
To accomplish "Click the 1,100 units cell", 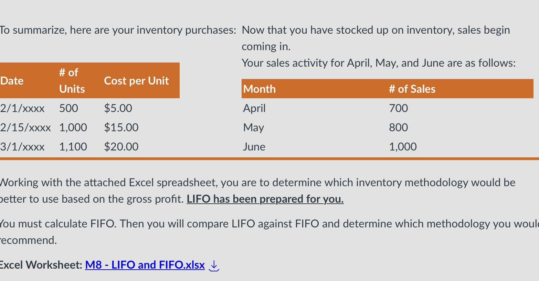I will 73,147.
